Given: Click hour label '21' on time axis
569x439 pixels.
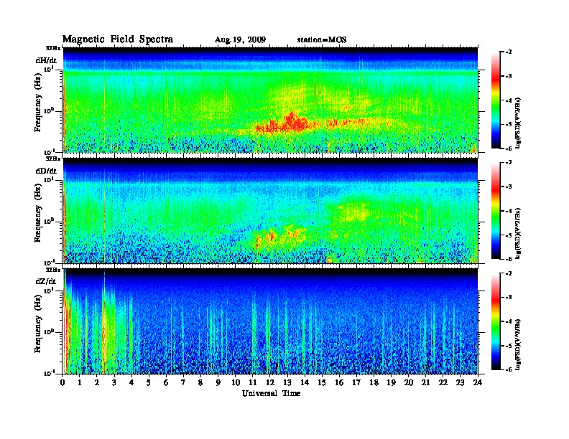Looking at the screenshot, I should [x=425, y=383].
